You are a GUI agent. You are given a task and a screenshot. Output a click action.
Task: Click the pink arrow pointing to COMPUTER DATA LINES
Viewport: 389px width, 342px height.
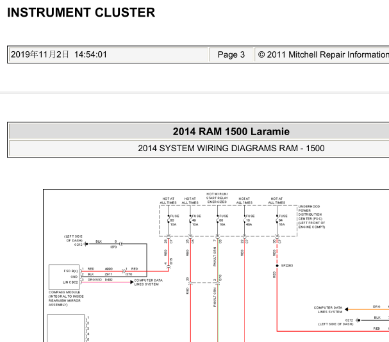coord(132,282)
